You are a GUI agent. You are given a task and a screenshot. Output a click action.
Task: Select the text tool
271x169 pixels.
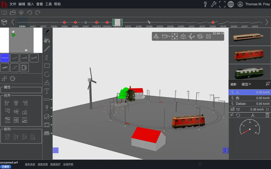coord(47,91)
